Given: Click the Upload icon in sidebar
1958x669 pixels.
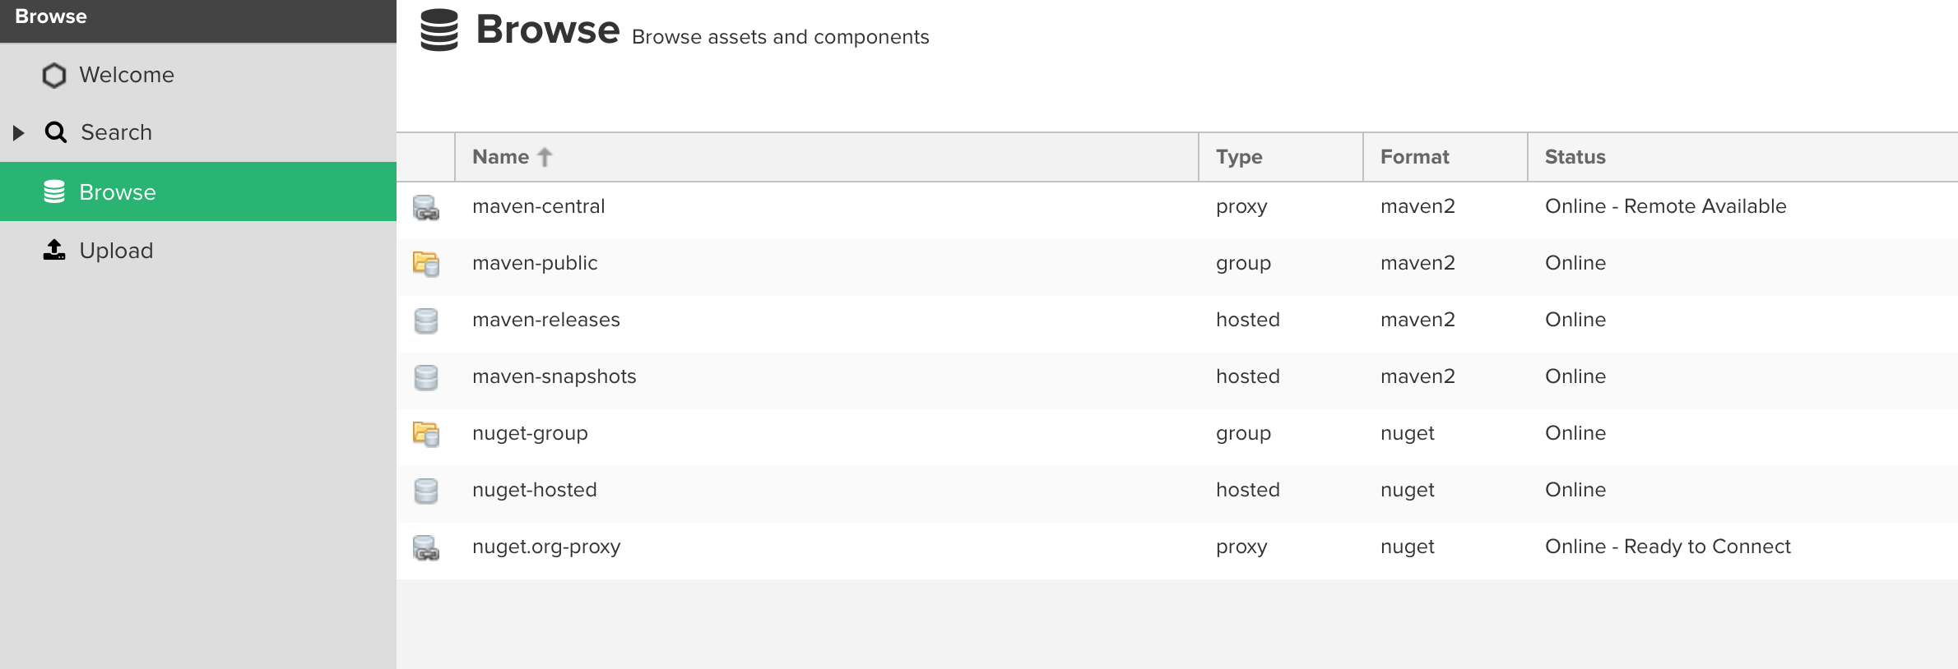Looking at the screenshot, I should 54,250.
